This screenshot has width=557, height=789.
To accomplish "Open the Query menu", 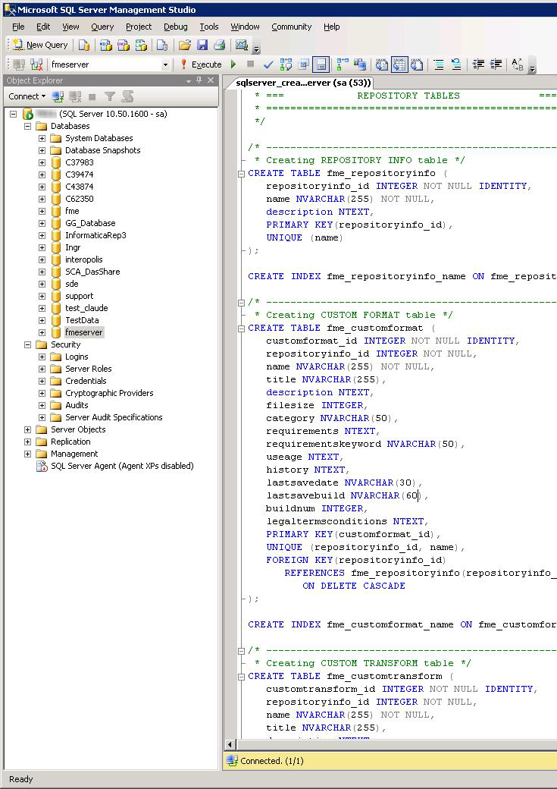I will pos(102,27).
